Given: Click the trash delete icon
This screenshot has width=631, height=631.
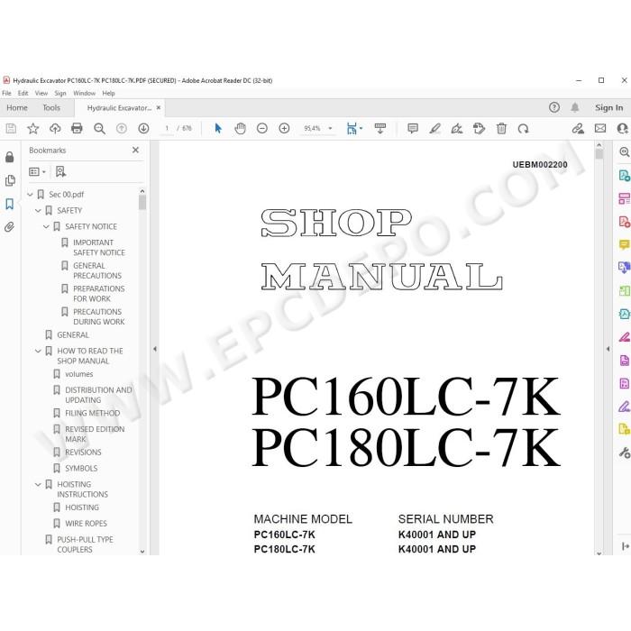Looking at the screenshot, I should point(501,128).
